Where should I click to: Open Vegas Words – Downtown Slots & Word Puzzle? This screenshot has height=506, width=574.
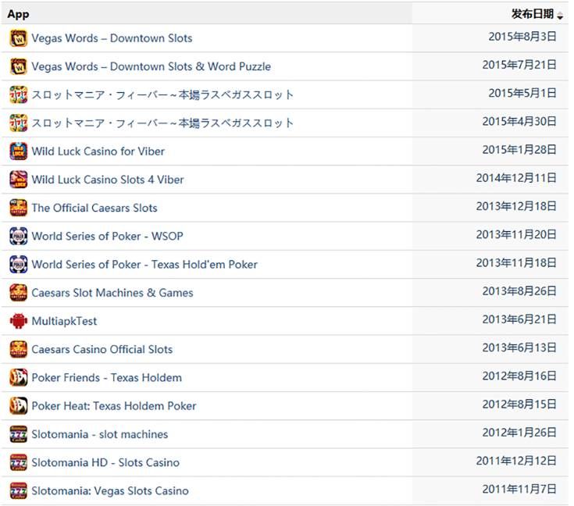(152, 66)
